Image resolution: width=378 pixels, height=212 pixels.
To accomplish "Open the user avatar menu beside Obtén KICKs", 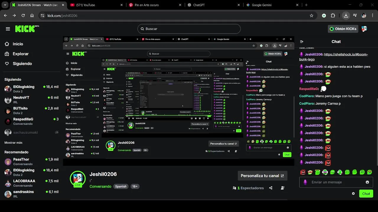I will click(364, 29).
